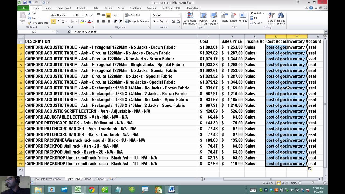Click the Insert Worksheet tab icon
Screen dimensions: 345x194
[111, 179]
